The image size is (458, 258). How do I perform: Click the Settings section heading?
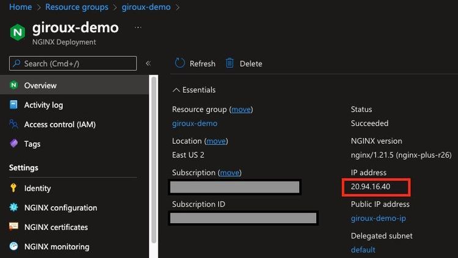(x=23, y=168)
